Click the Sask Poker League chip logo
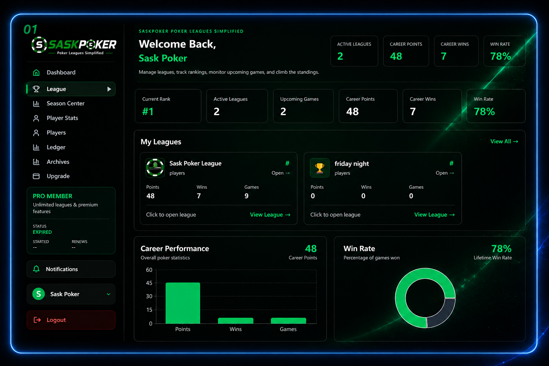This screenshot has height=366, width=549. point(155,168)
